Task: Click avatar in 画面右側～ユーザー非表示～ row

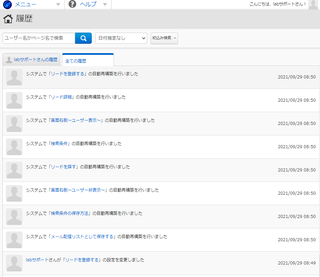Action: tap(14, 193)
